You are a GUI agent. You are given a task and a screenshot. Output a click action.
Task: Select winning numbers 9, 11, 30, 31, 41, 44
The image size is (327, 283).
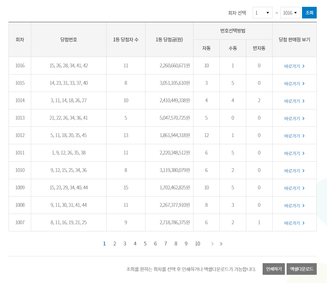pos(68,205)
